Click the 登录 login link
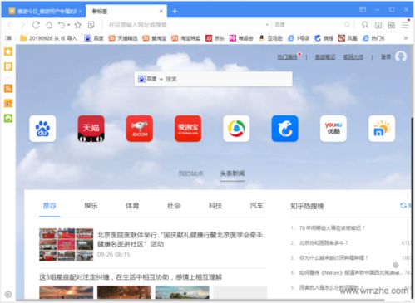This screenshot has width=415, height=303. click(x=386, y=56)
